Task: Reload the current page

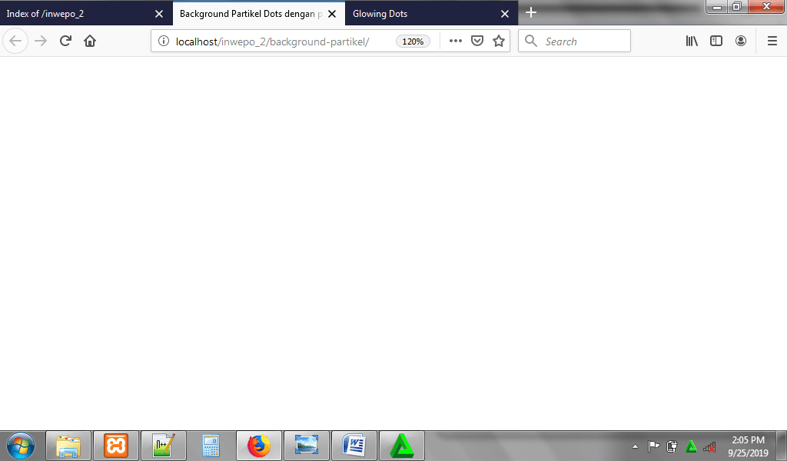Action: click(x=65, y=41)
